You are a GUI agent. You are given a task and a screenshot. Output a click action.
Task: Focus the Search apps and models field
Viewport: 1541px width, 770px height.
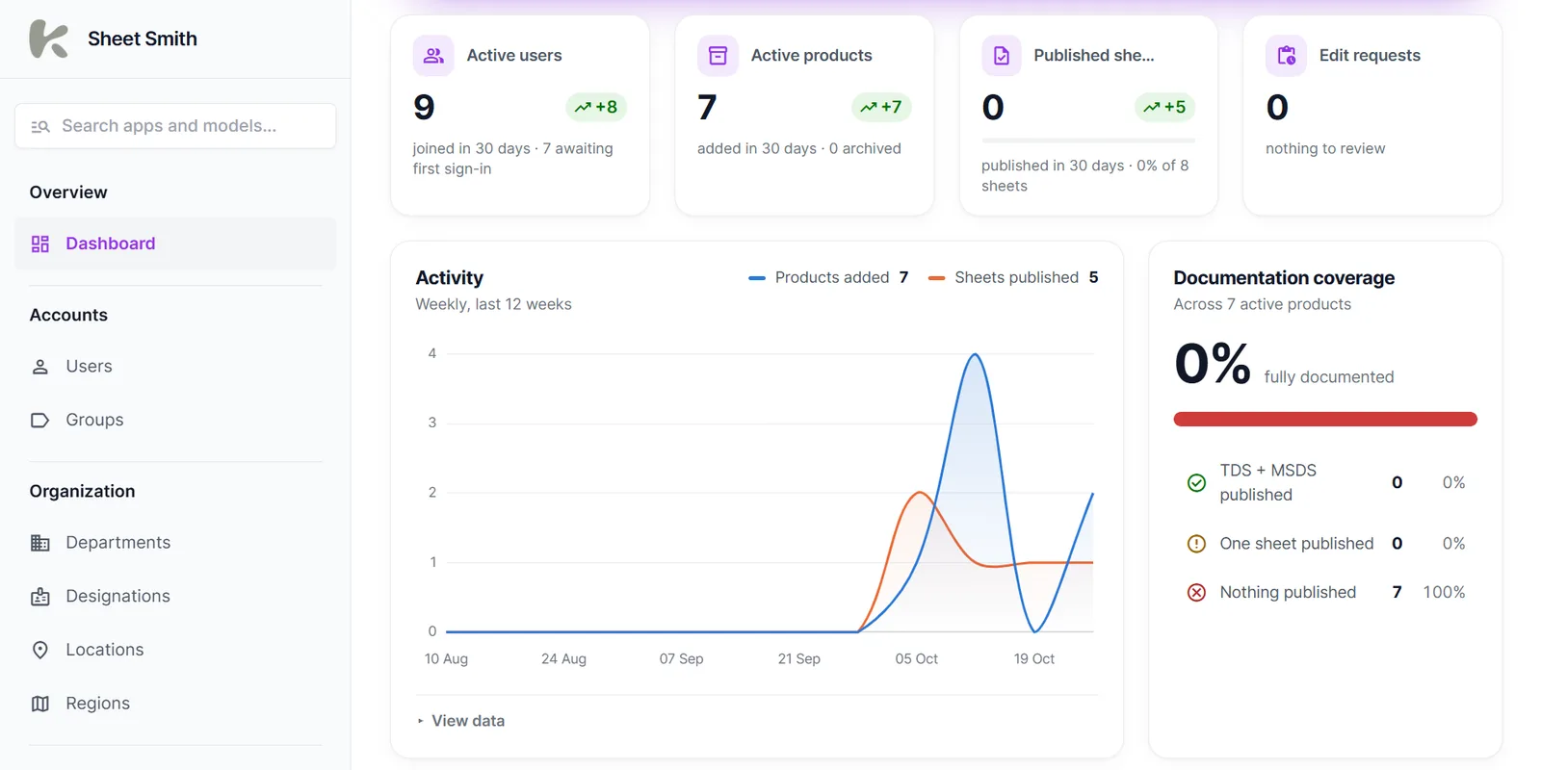pos(175,126)
